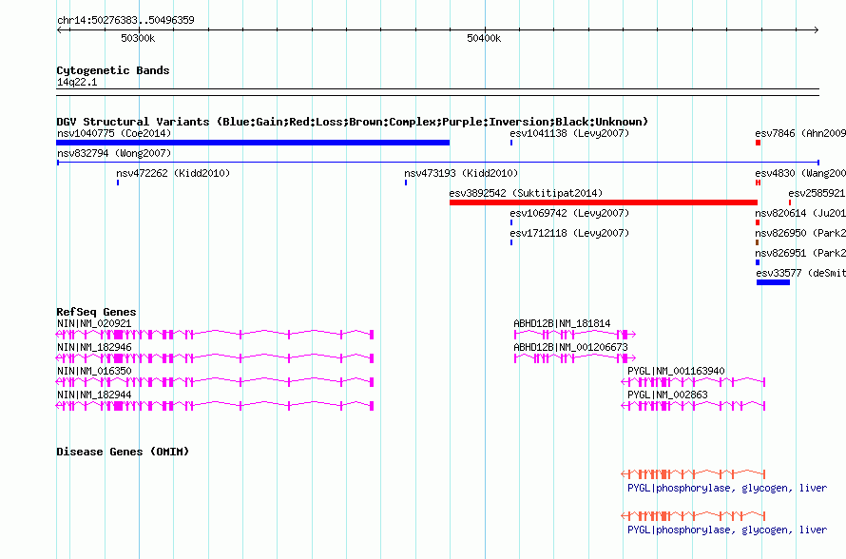Image resolution: width=846 pixels, height=559 pixels.
Task: Select the esv33577 blue gain bar
Action: click(773, 282)
